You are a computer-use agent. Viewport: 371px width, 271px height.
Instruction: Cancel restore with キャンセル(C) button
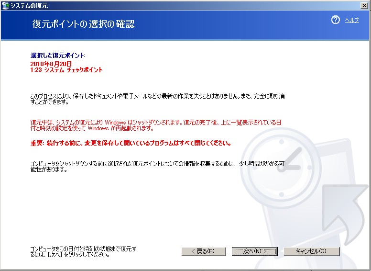pos(311,251)
